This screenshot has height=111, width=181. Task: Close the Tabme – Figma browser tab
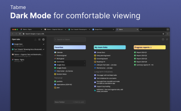pyautogui.click(x=41, y=30)
